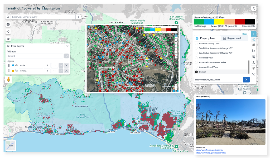Screen dimensions: 270x158
Task: Show the cafire2 layer via crossed eye icon
Action: pos(17,71)
